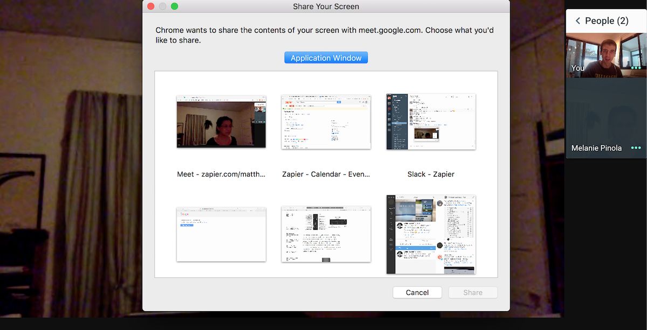Select the Google page window thumbnail
Screen dimensions: 647x330
click(x=221, y=234)
